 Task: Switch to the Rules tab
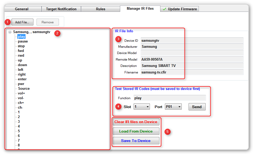point(100,9)
